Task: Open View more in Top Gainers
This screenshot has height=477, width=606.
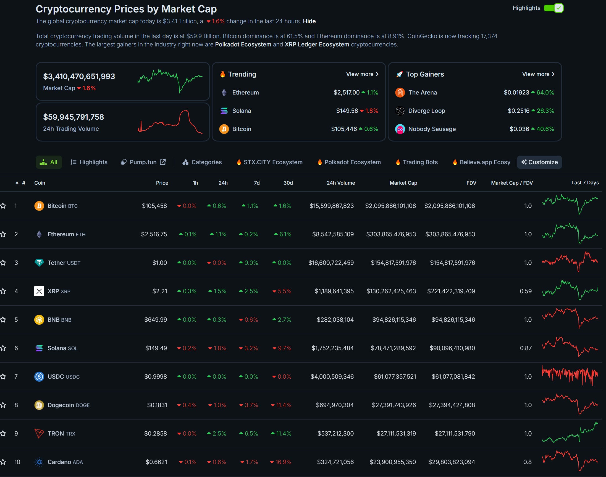Action: (538, 74)
